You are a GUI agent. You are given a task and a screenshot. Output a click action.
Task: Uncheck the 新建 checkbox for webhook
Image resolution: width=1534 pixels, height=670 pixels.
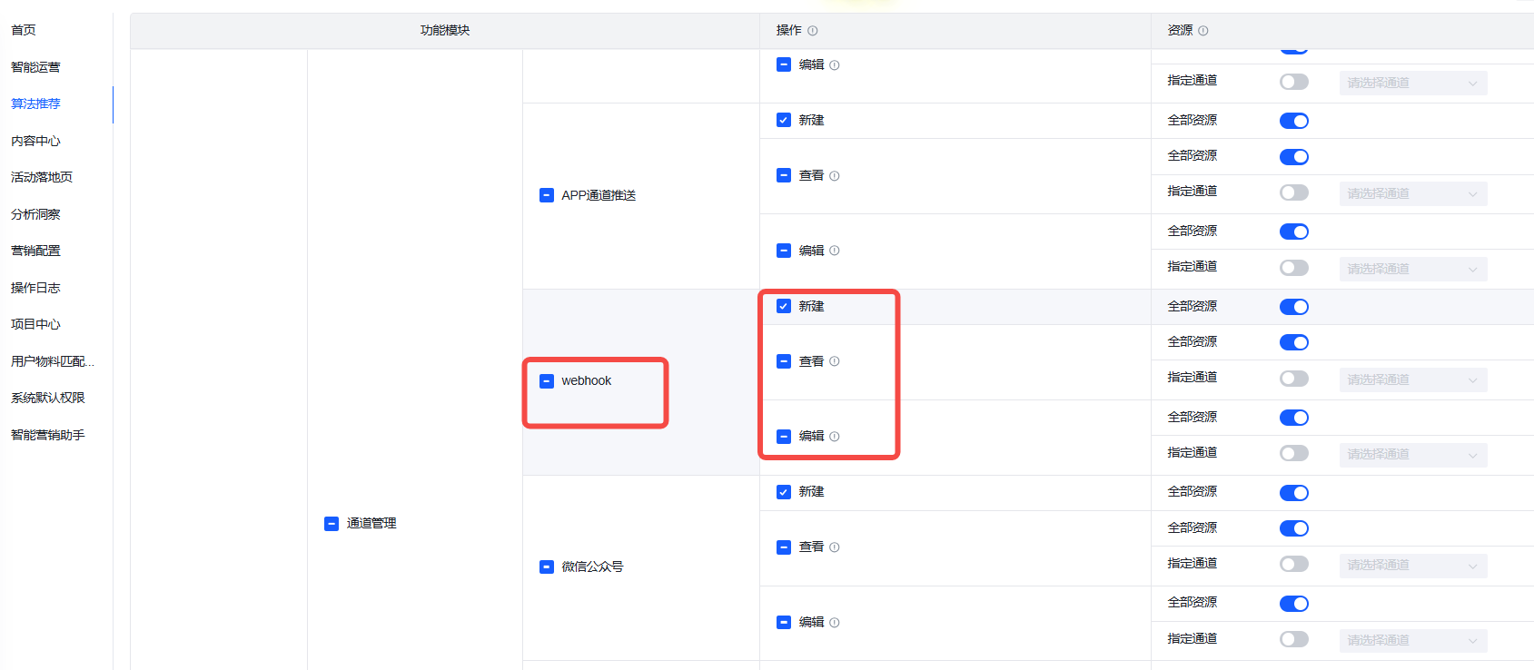784,306
